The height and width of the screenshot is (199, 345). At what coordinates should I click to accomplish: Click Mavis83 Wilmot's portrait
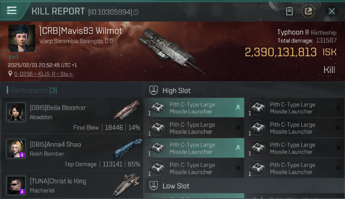(22, 38)
